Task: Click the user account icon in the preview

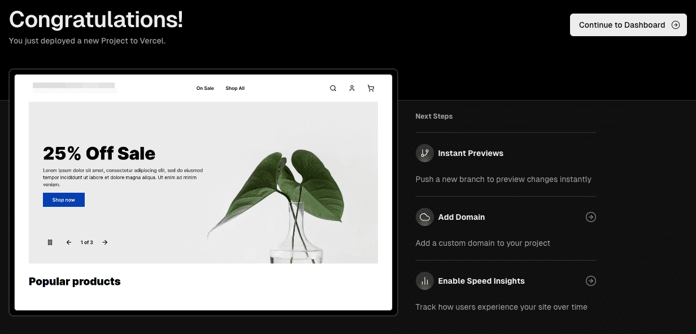Action: coord(352,88)
